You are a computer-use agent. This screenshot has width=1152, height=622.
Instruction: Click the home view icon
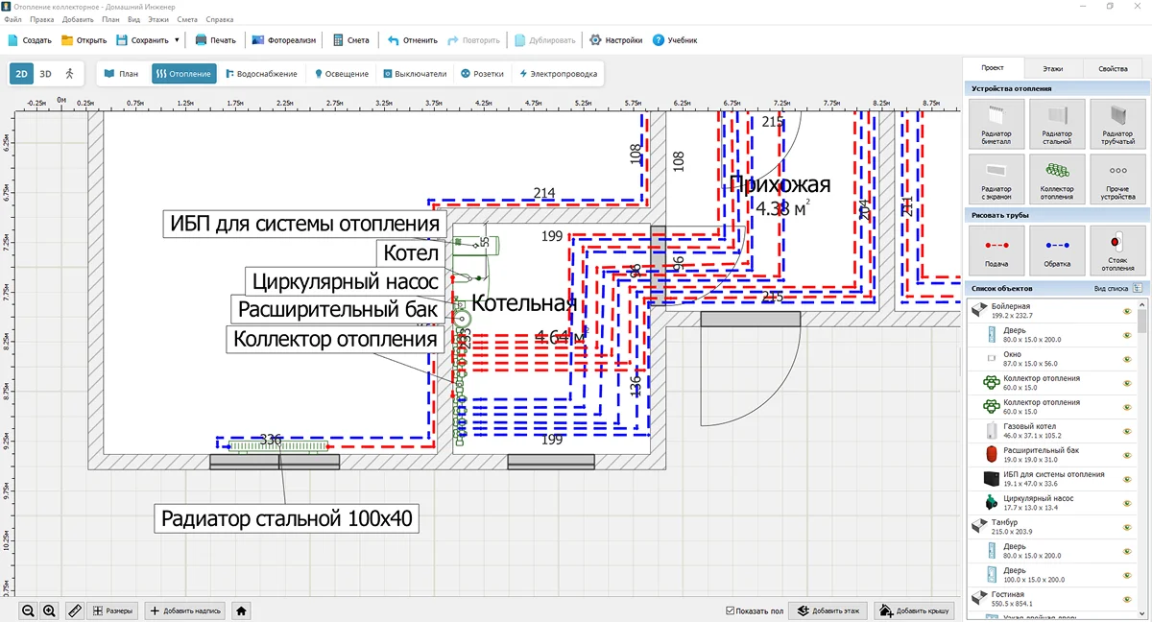click(242, 610)
